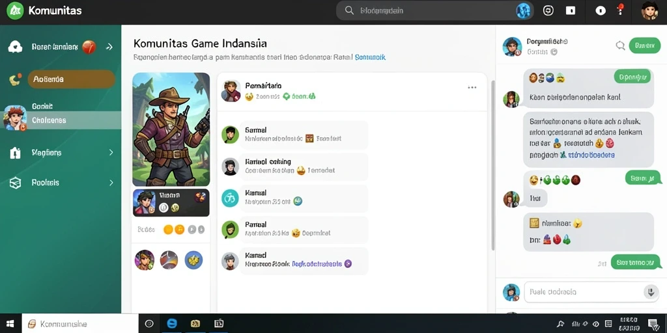Expand the first sidebar item chevron
The width and height of the screenshot is (667, 333).
click(x=109, y=47)
